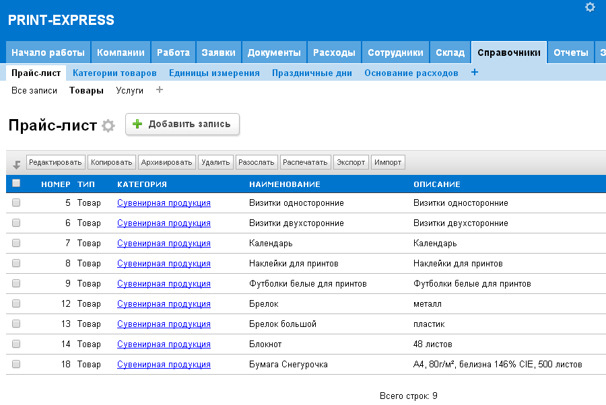Show the Услуги filter view

[130, 90]
